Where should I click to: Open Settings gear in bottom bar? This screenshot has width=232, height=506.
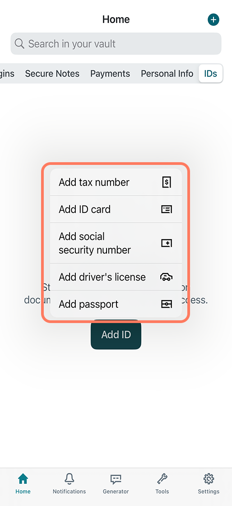209,483
